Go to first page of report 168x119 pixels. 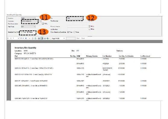pyautogui.click(x=8, y=38)
